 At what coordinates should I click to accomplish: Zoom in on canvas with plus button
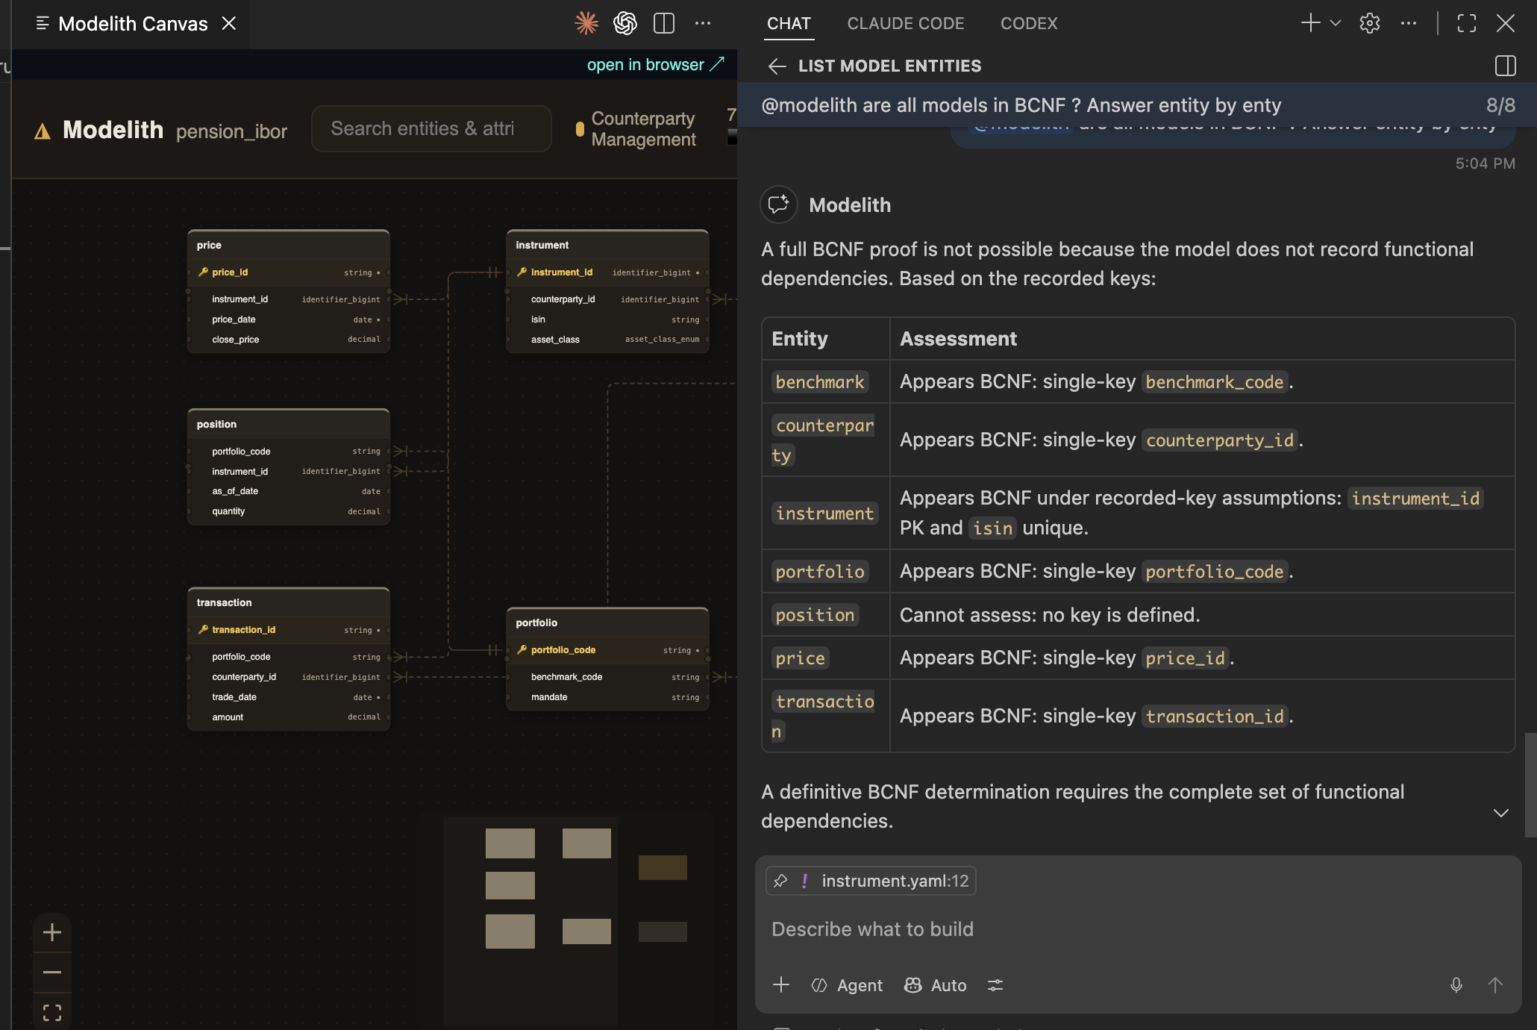[x=52, y=932]
